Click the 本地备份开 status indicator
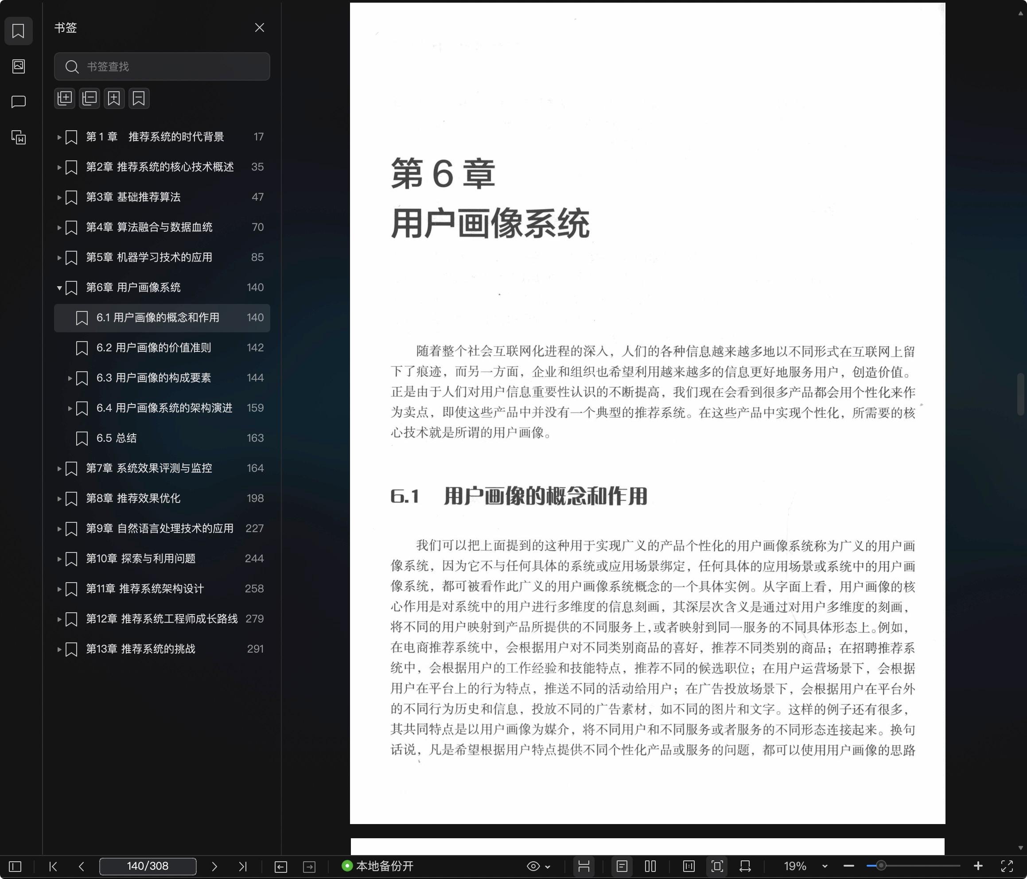This screenshot has height=879, width=1027. click(x=377, y=866)
